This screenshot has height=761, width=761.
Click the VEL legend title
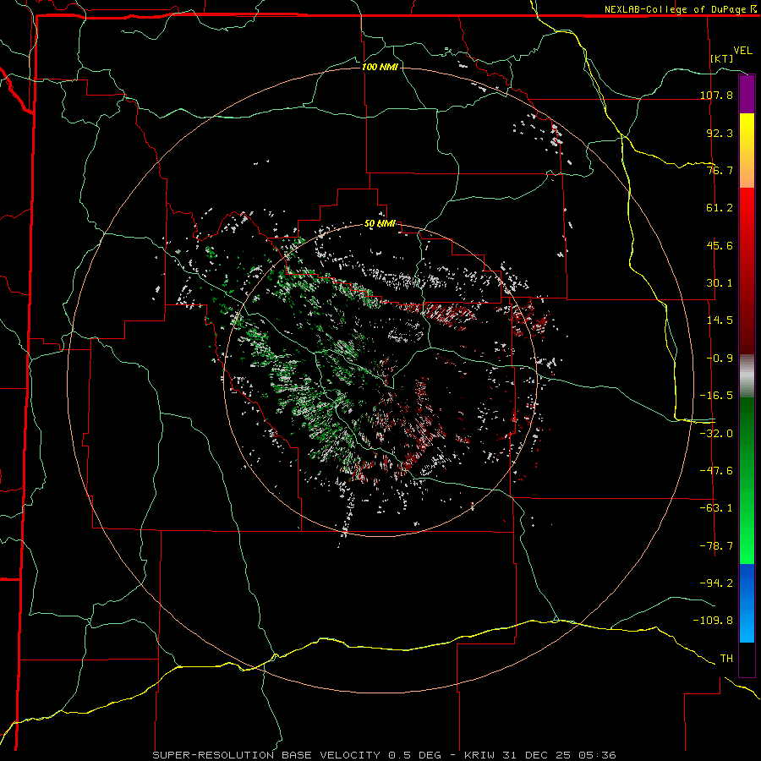742,50
